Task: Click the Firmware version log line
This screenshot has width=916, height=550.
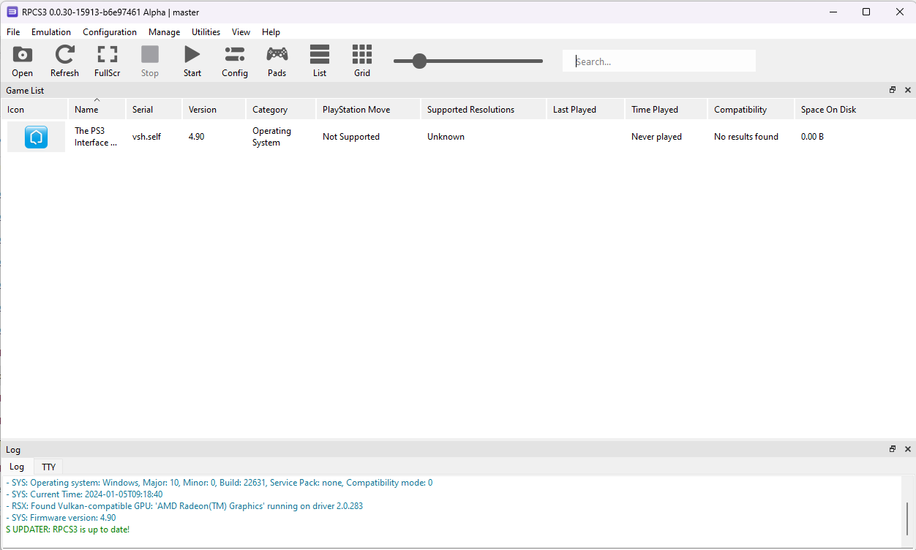Action: pyautogui.click(x=61, y=518)
